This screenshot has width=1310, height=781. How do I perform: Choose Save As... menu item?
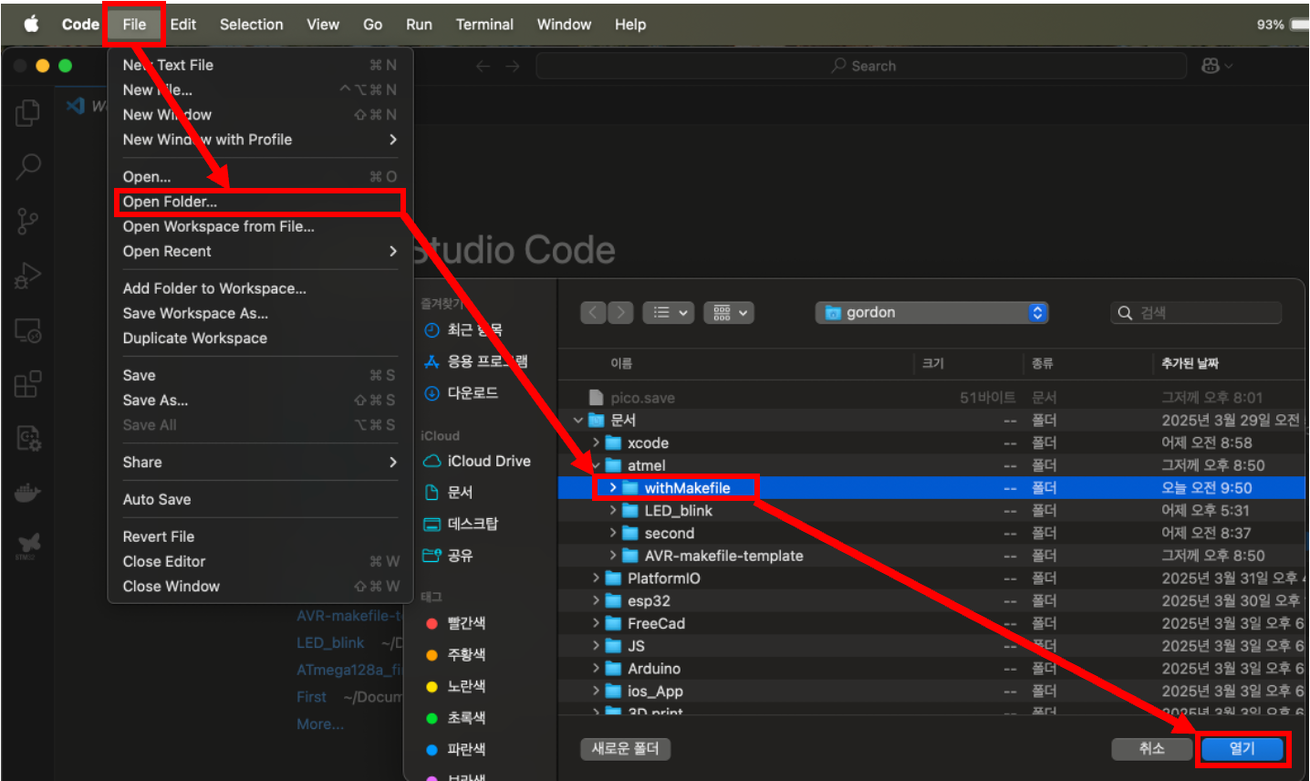[259, 400]
